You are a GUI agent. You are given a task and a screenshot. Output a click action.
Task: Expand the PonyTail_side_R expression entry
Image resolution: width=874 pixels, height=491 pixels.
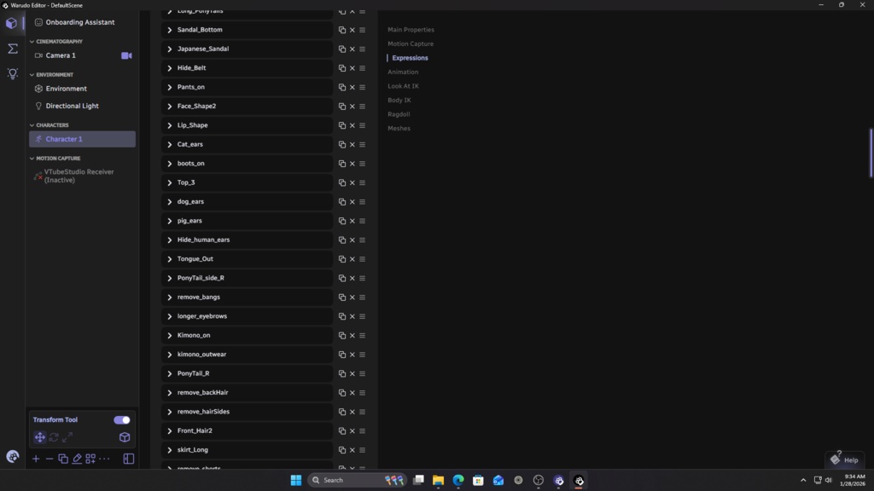point(170,279)
